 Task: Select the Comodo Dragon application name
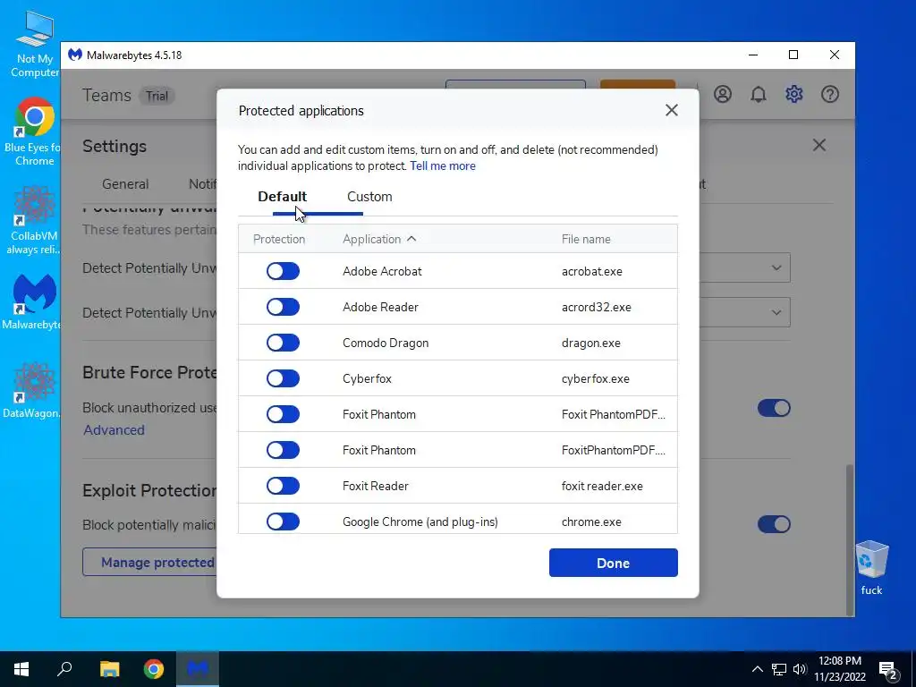coord(386,343)
